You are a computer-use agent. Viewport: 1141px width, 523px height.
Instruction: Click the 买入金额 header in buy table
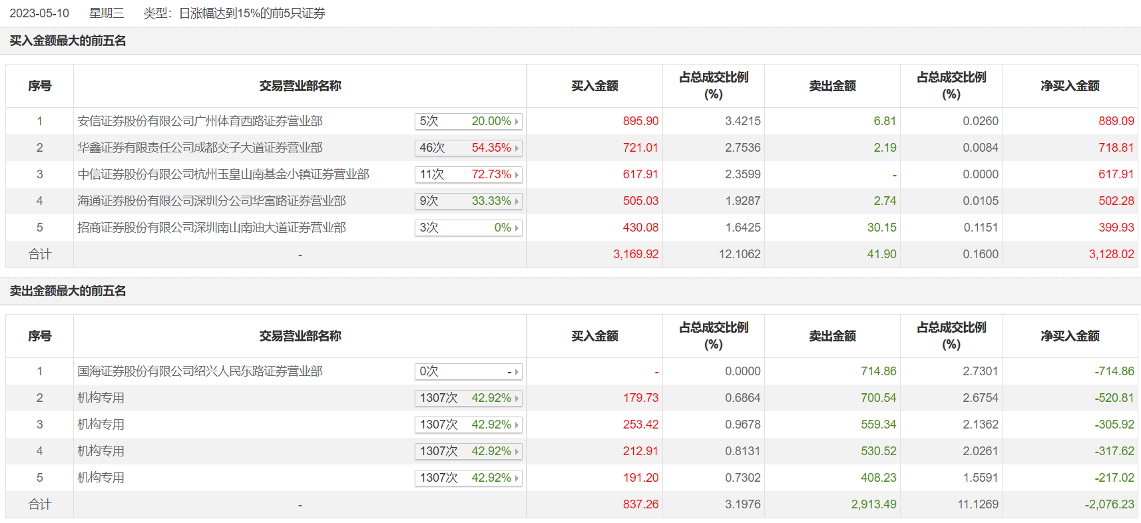click(x=594, y=86)
